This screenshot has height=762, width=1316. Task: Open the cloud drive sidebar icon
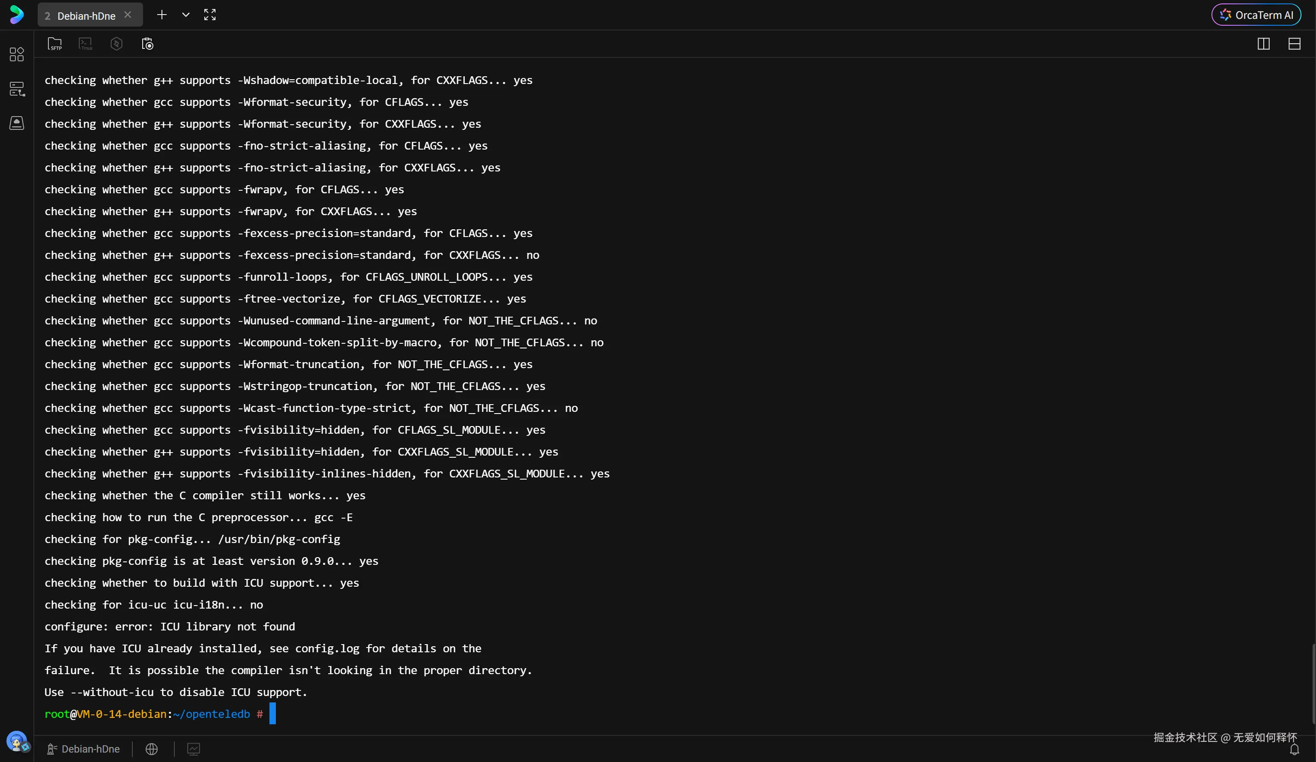pyautogui.click(x=17, y=123)
